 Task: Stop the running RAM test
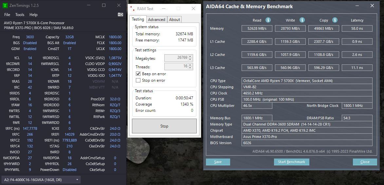(164, 126)
